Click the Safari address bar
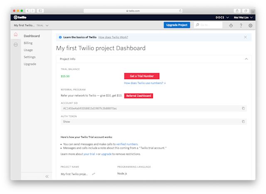This screenshot has width=266, height=194. click(133, 11)
